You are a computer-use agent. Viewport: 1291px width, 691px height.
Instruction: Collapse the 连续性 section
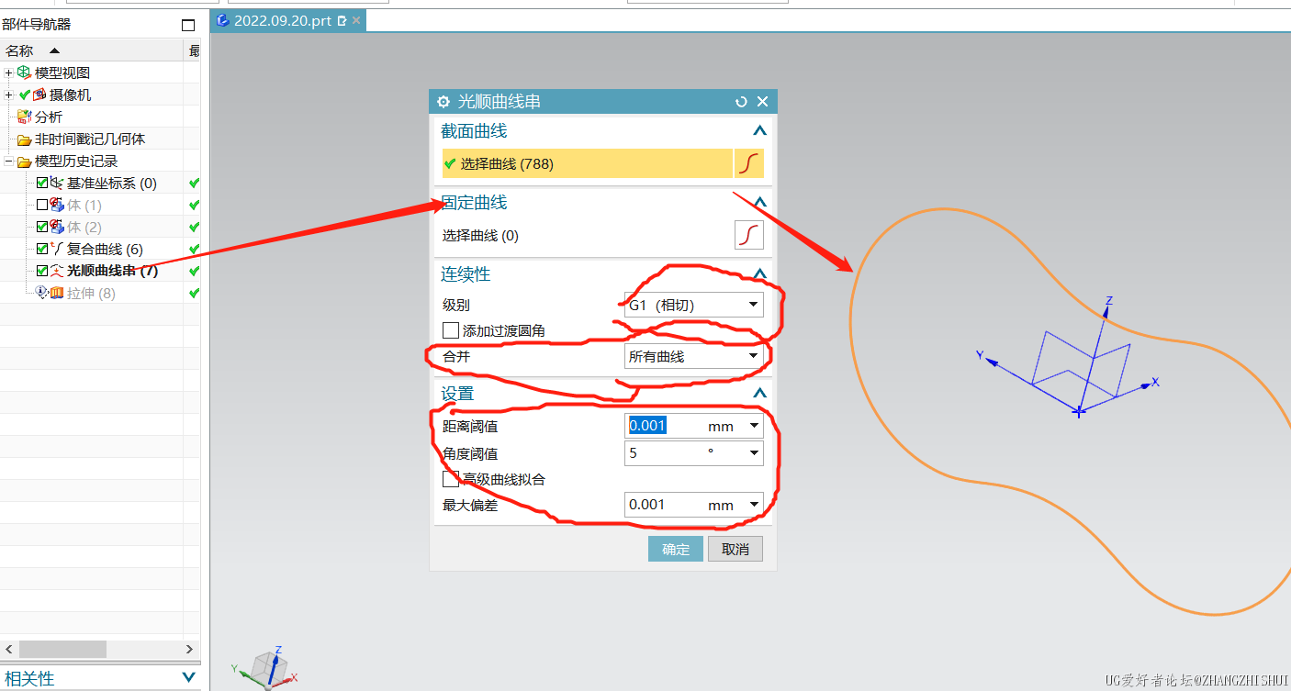[x=758, y=273]
